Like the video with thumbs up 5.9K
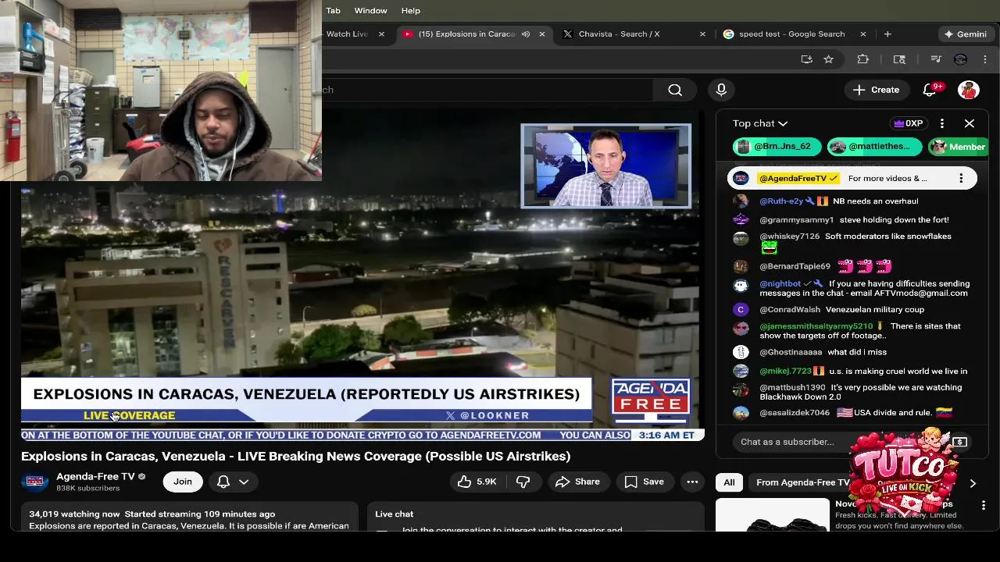Viewport: 1000px width, 562px height. 477,482
